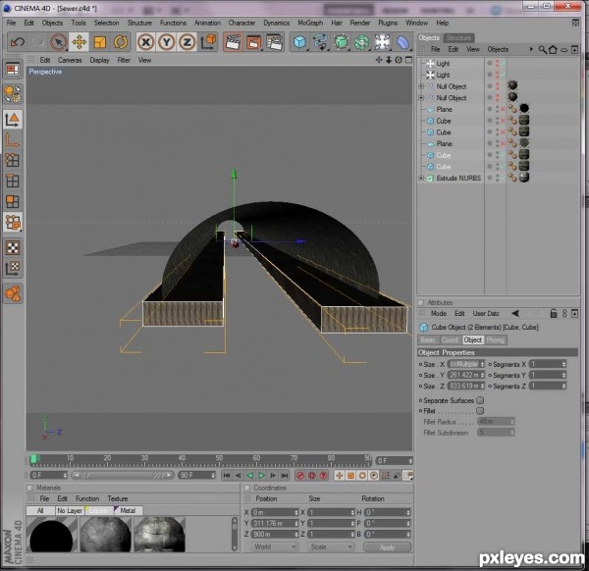This screenshot has width=589, height=571.
Task: Filter materials by Metal layer
Action: click(x=128, y=510)
